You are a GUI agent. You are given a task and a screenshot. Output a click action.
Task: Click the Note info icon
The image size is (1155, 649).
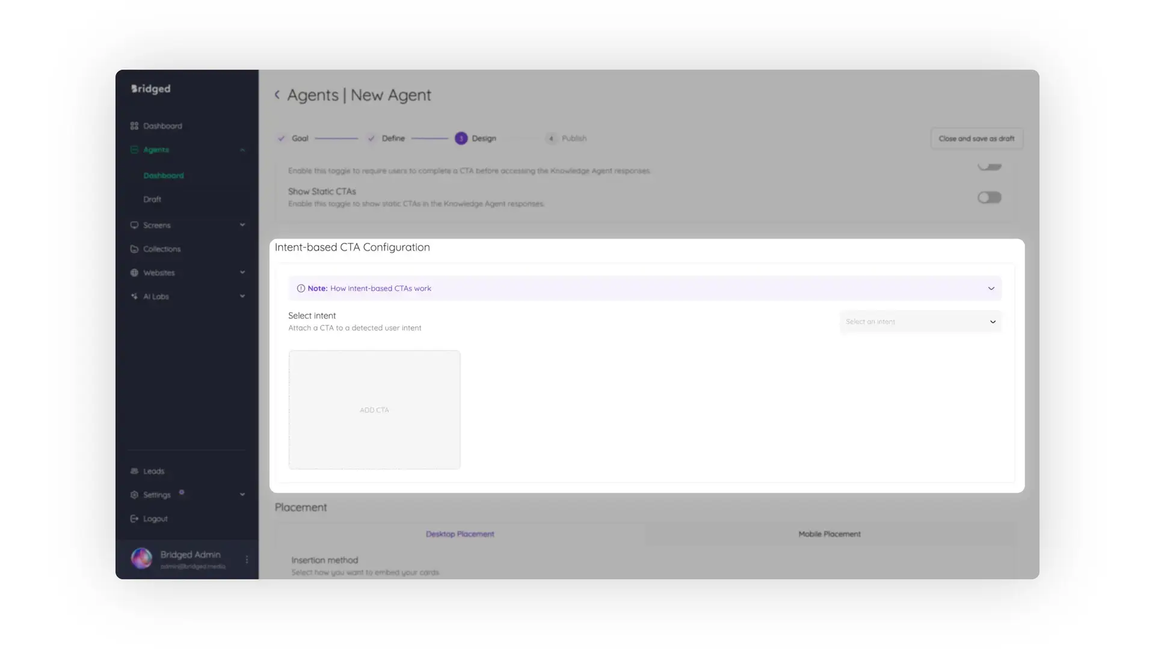click(300, 288)
